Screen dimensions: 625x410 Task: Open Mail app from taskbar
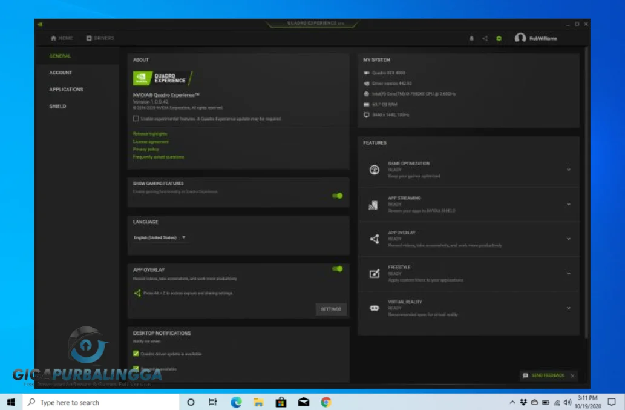click(x=303, y=402)
